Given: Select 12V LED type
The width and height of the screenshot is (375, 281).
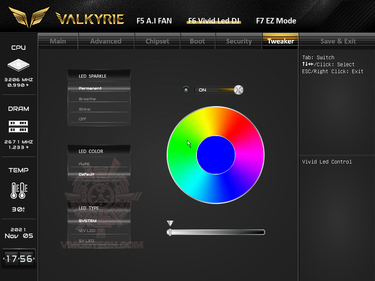Looking at the screenshot, I should point(99,231).
